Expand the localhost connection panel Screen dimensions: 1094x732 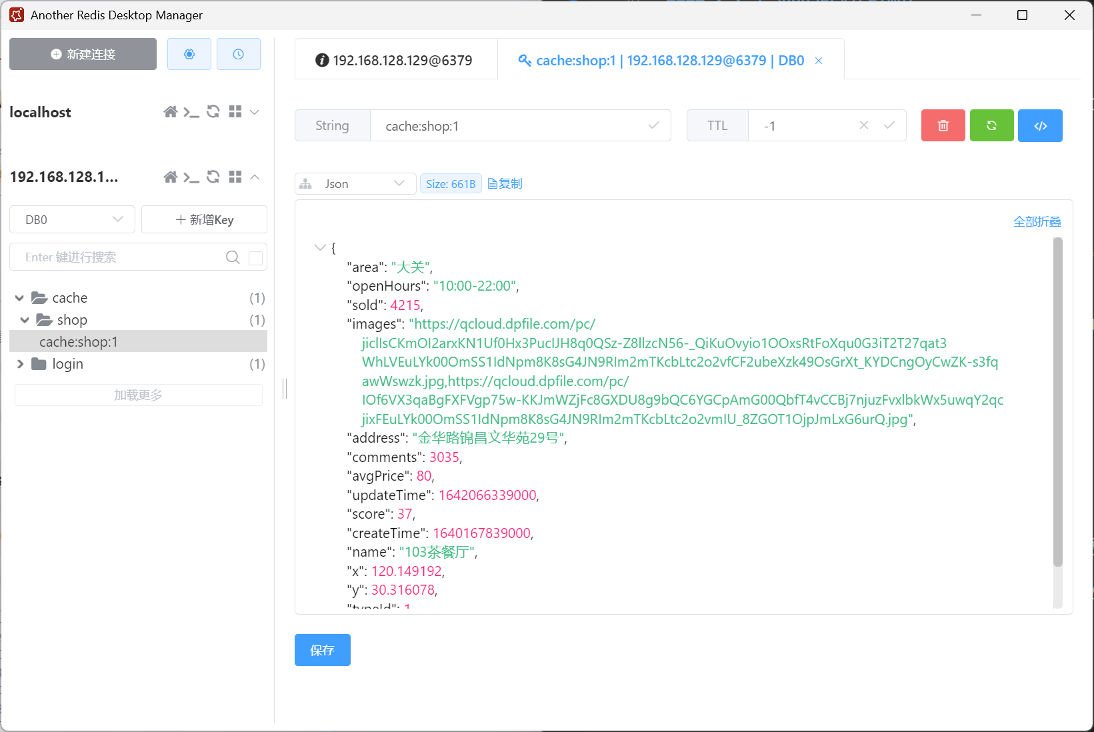pyautogui.click(x=255, y=112)
